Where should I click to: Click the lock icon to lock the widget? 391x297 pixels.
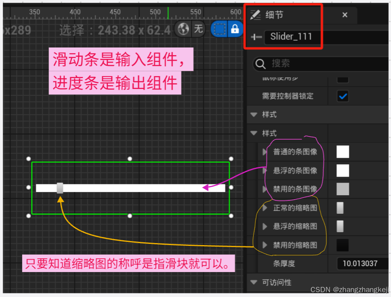pos(235,29)
